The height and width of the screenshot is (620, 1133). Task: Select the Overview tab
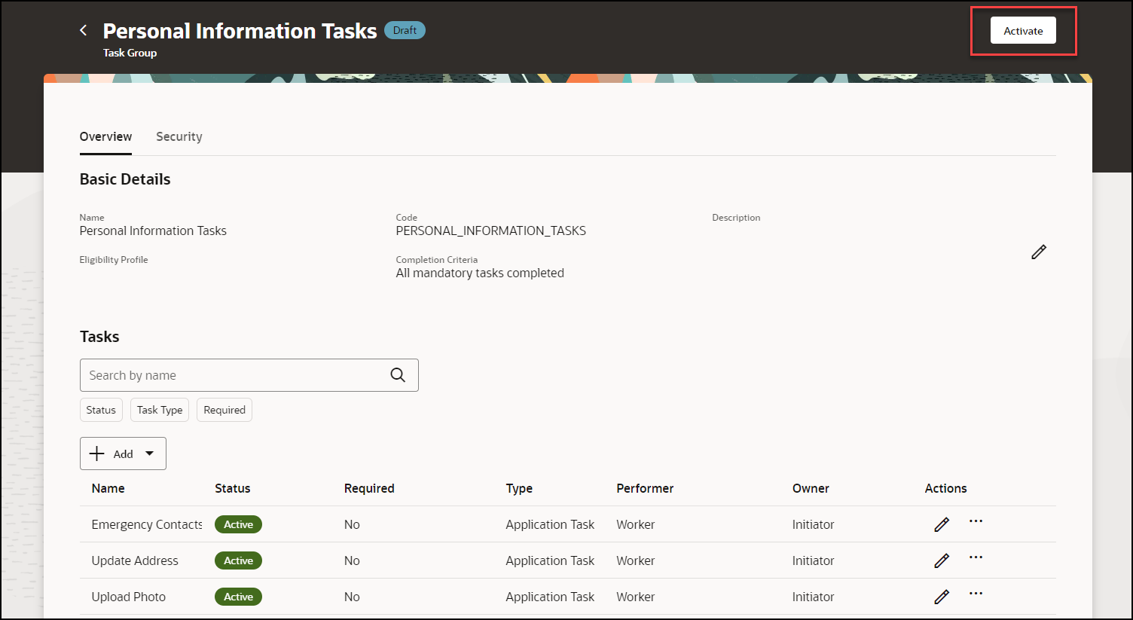click(x=105, y=136)
